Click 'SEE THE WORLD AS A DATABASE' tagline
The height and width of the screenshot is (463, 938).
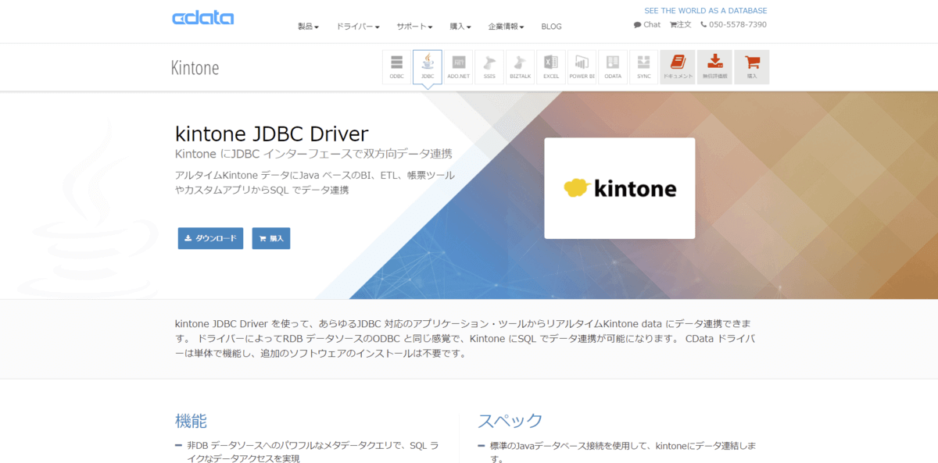click(706, 11)
